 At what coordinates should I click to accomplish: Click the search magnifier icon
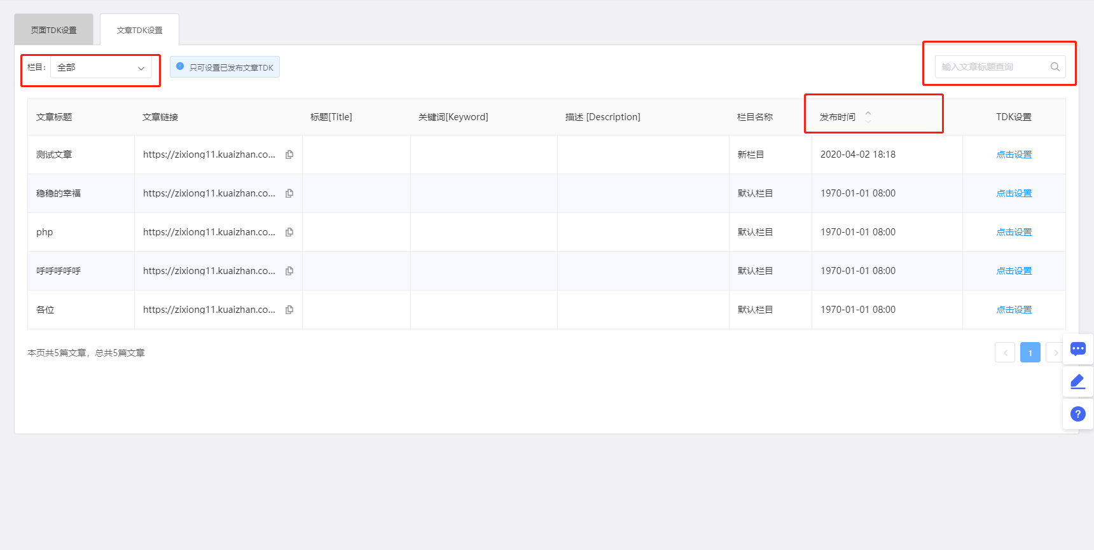[x=1055, y=67]
